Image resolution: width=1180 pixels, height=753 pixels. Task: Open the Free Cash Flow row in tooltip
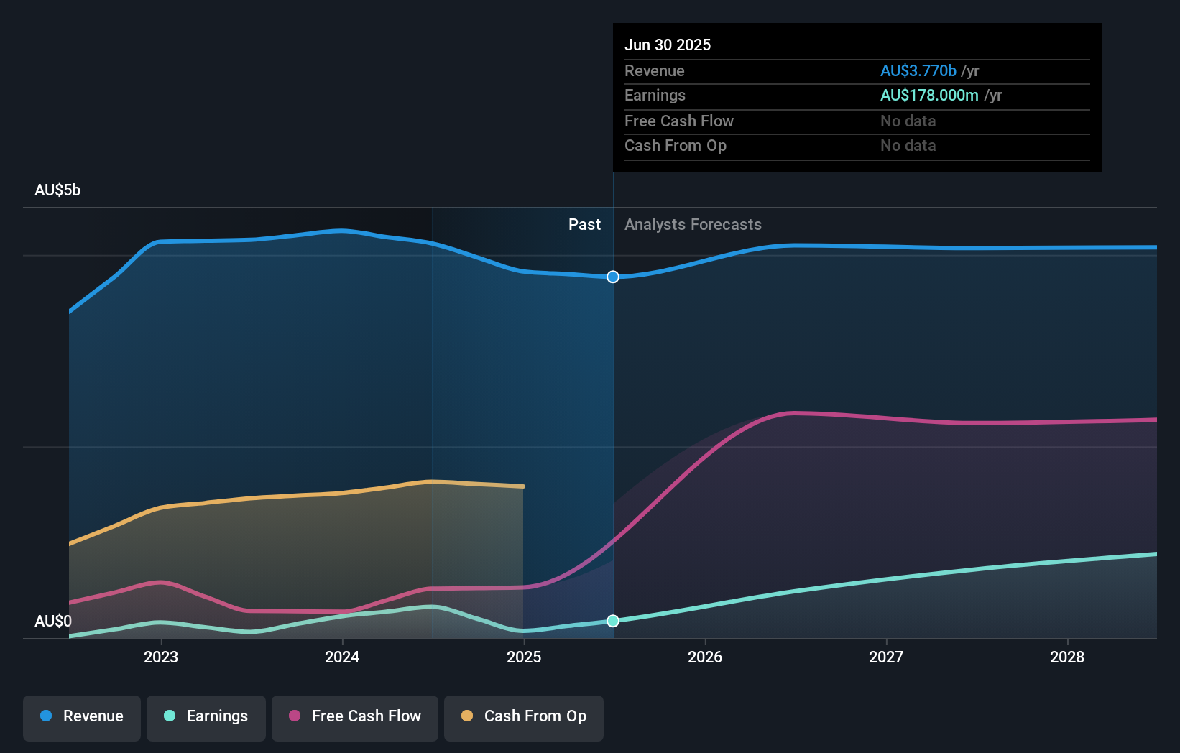[x=678, y=121]
